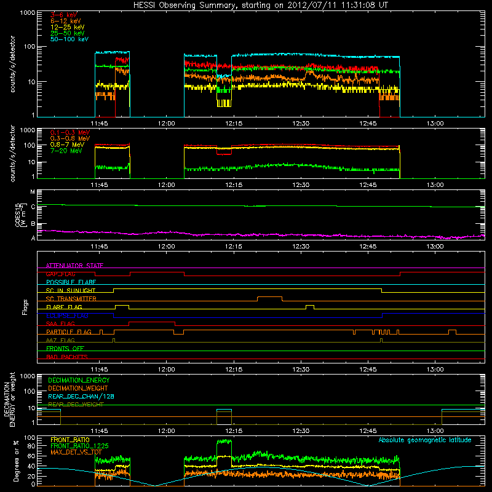Viewport: 492px width, 492px height.
Task: Select the REAR_DEC_CHAN/128 legend label
Action: coord(81,396)
